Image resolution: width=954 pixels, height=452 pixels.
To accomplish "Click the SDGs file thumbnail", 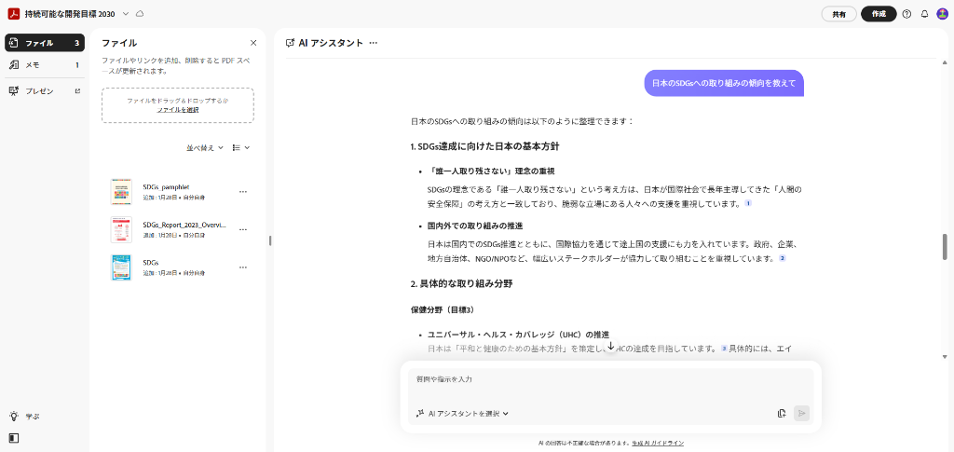I will click(x=121, y=267).
